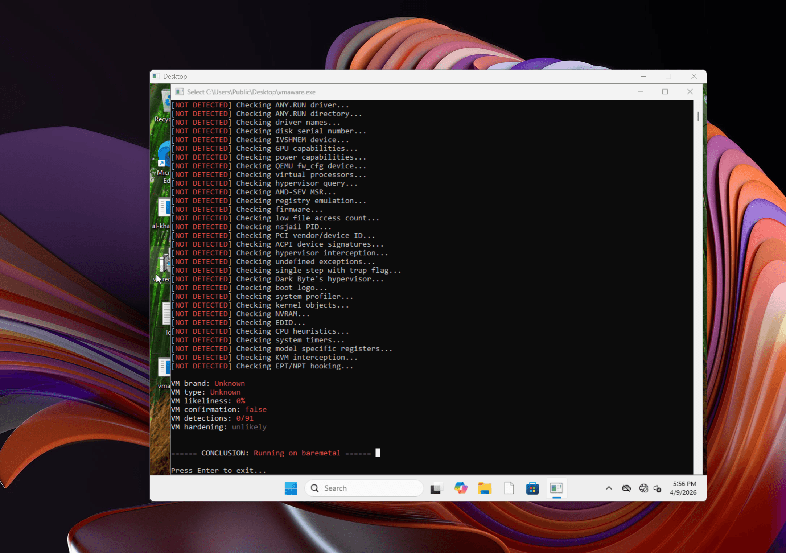Click the network globe tray icon
786x553 pixels.
click(644, 488)
